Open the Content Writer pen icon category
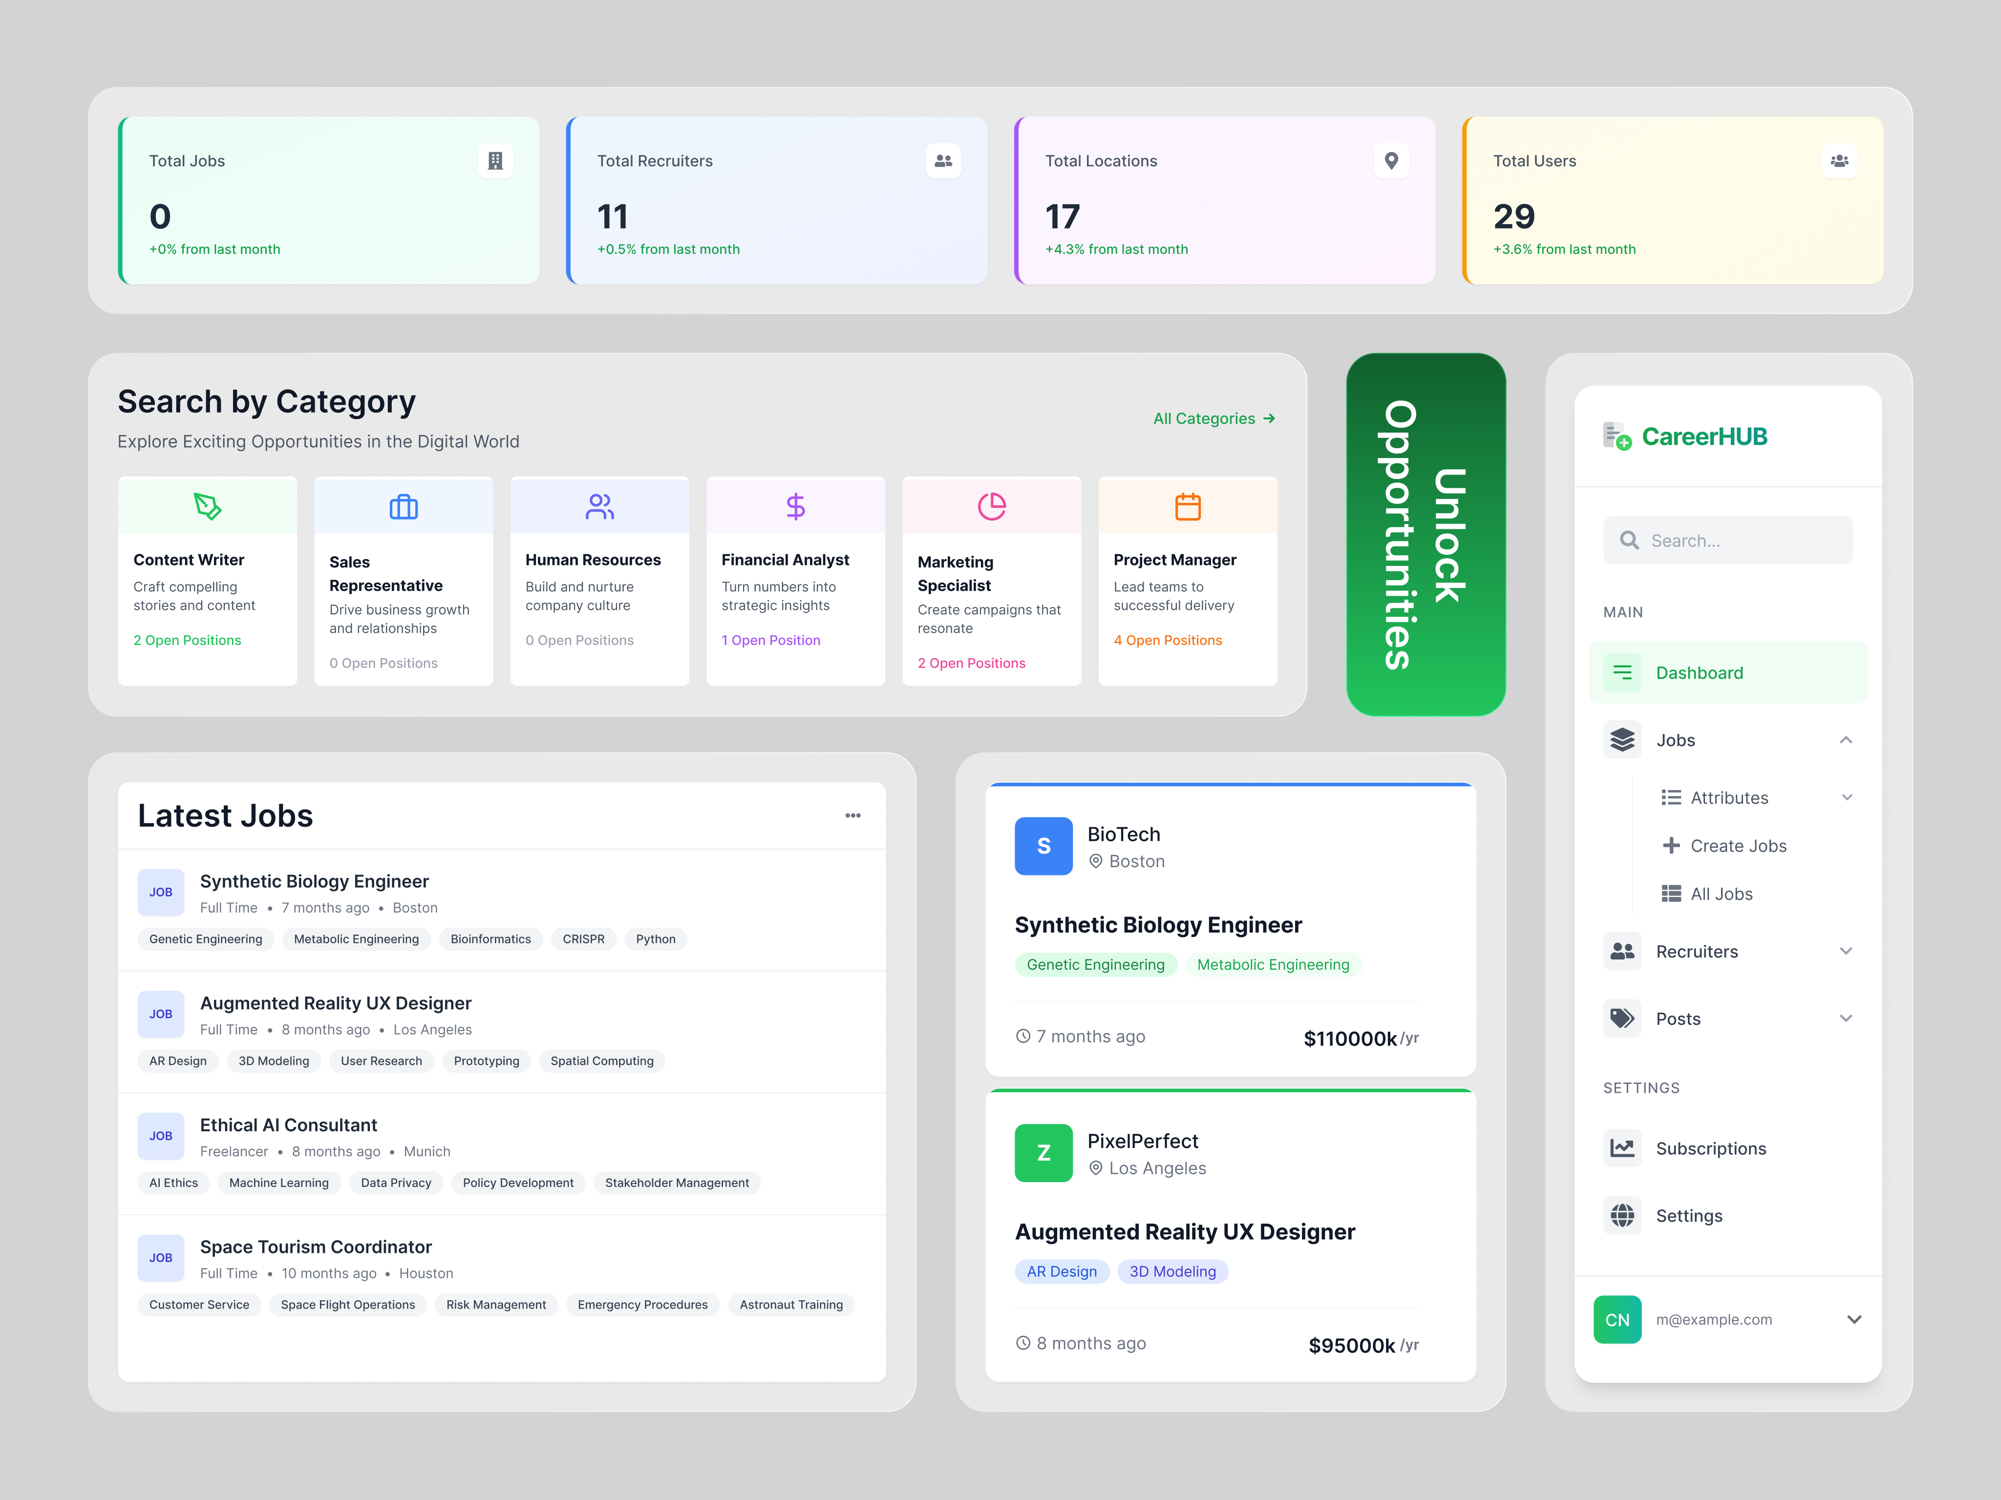 207,506
